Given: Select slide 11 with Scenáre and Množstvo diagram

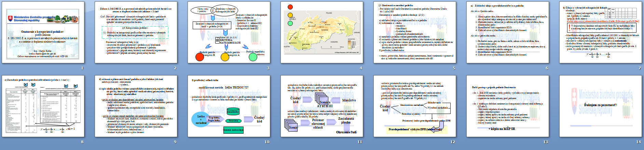Looking at the screenshot, I should tap(322, 106).
